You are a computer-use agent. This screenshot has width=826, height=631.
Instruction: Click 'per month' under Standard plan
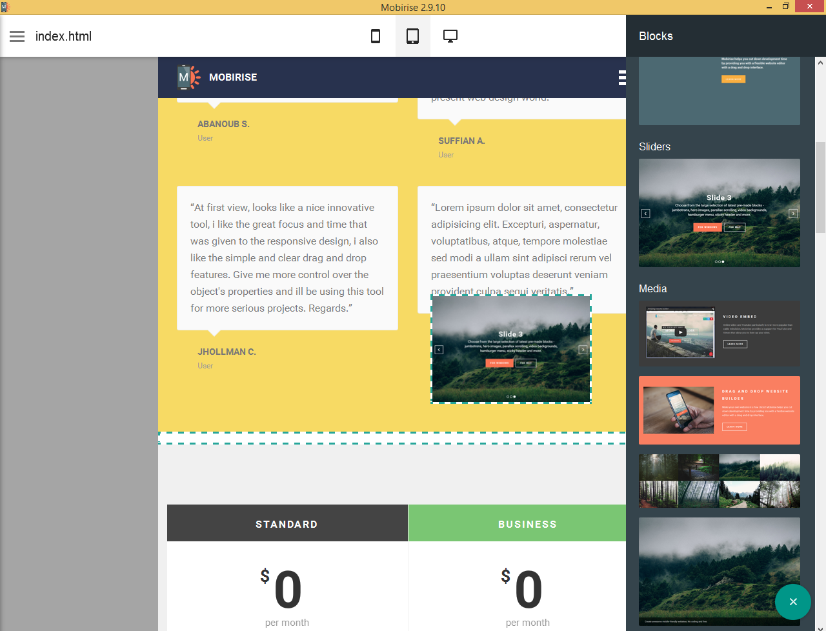[x=287, y=623]
